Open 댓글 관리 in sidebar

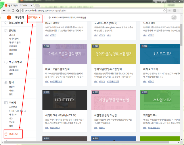coord(13,66)
